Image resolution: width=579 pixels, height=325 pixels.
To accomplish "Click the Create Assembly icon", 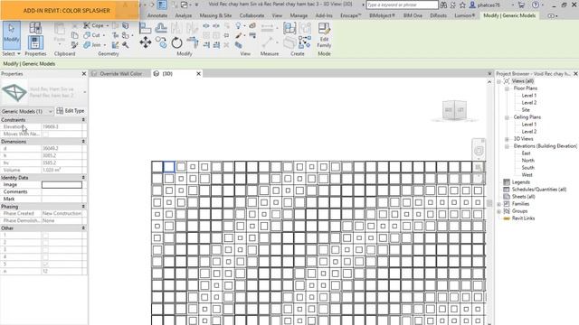I will 289,28.
